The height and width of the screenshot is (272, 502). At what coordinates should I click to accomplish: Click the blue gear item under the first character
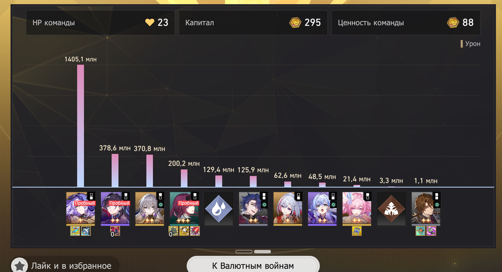pos(86,231)
